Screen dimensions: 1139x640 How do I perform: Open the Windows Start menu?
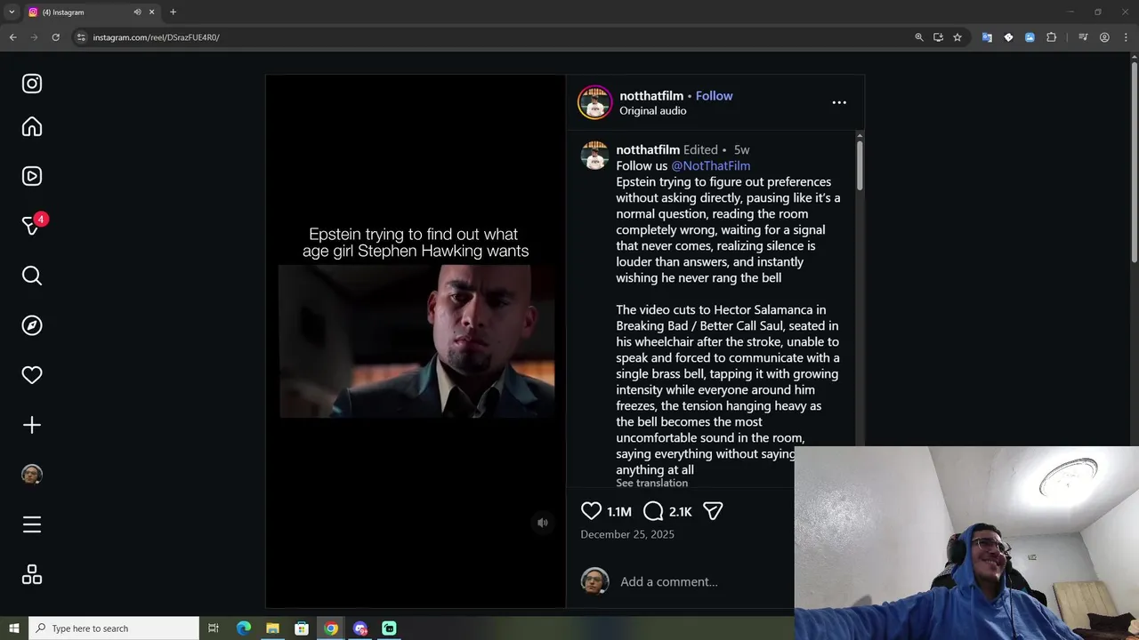tap(14, 628)
